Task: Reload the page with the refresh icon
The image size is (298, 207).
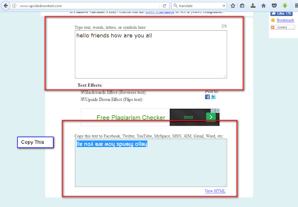Action: (164, 6)
